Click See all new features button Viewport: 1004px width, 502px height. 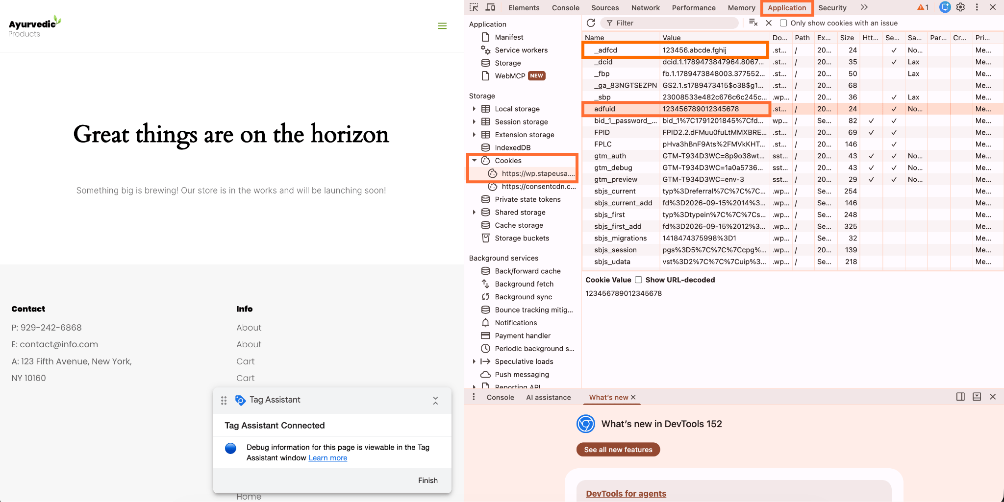click(618, 450)
